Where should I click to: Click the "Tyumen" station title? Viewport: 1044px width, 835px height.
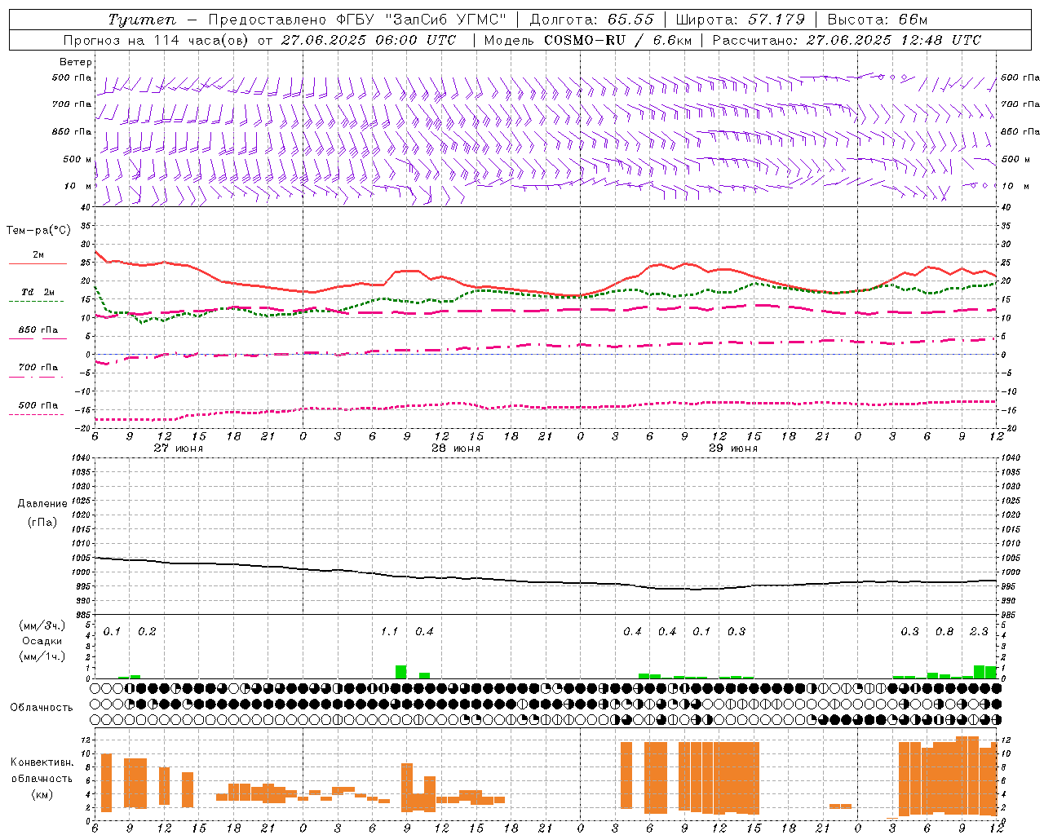[141, 20]
